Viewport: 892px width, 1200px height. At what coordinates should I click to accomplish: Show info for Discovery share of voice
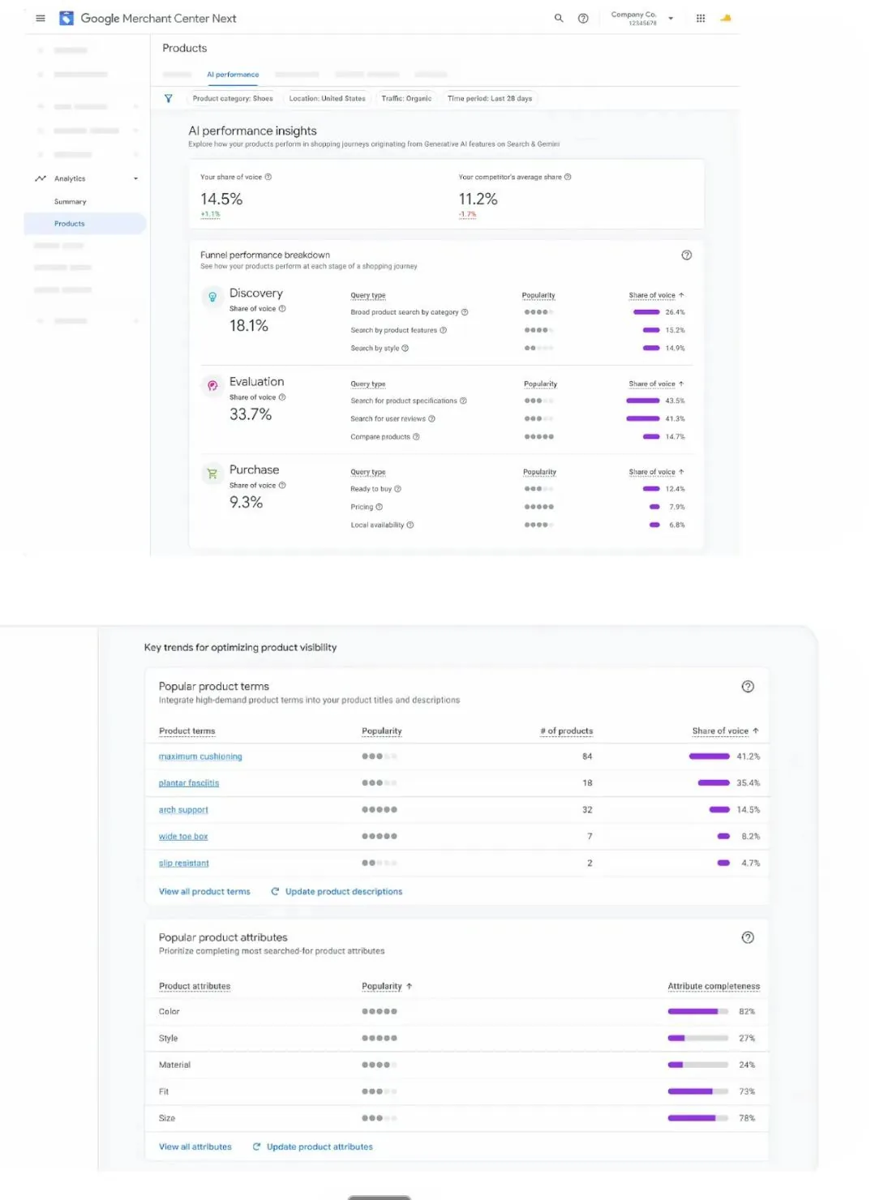(282, 308)
